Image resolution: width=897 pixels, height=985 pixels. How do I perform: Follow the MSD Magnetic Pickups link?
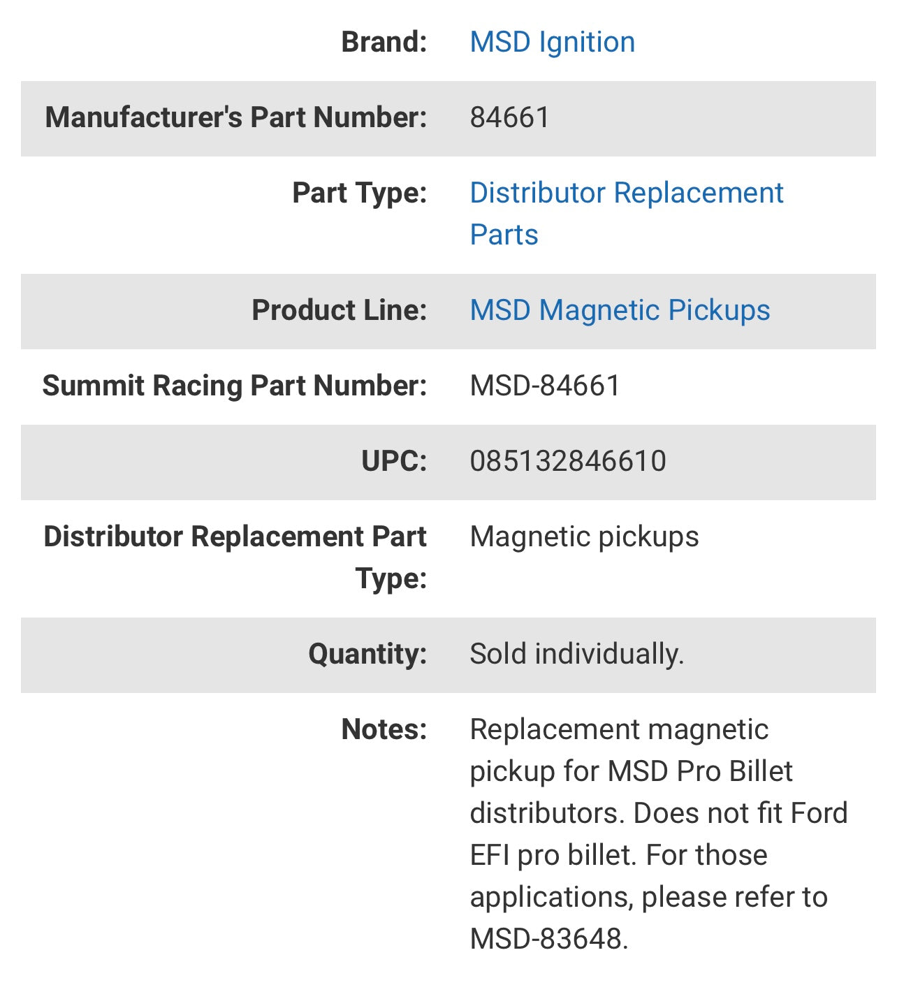point(620,310)
